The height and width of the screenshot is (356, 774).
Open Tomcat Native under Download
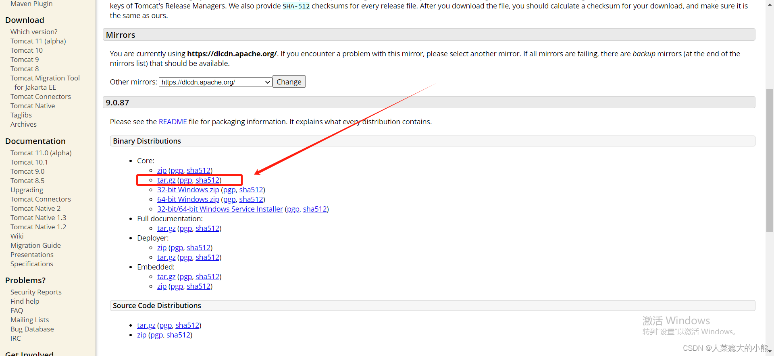pos(33,106)
